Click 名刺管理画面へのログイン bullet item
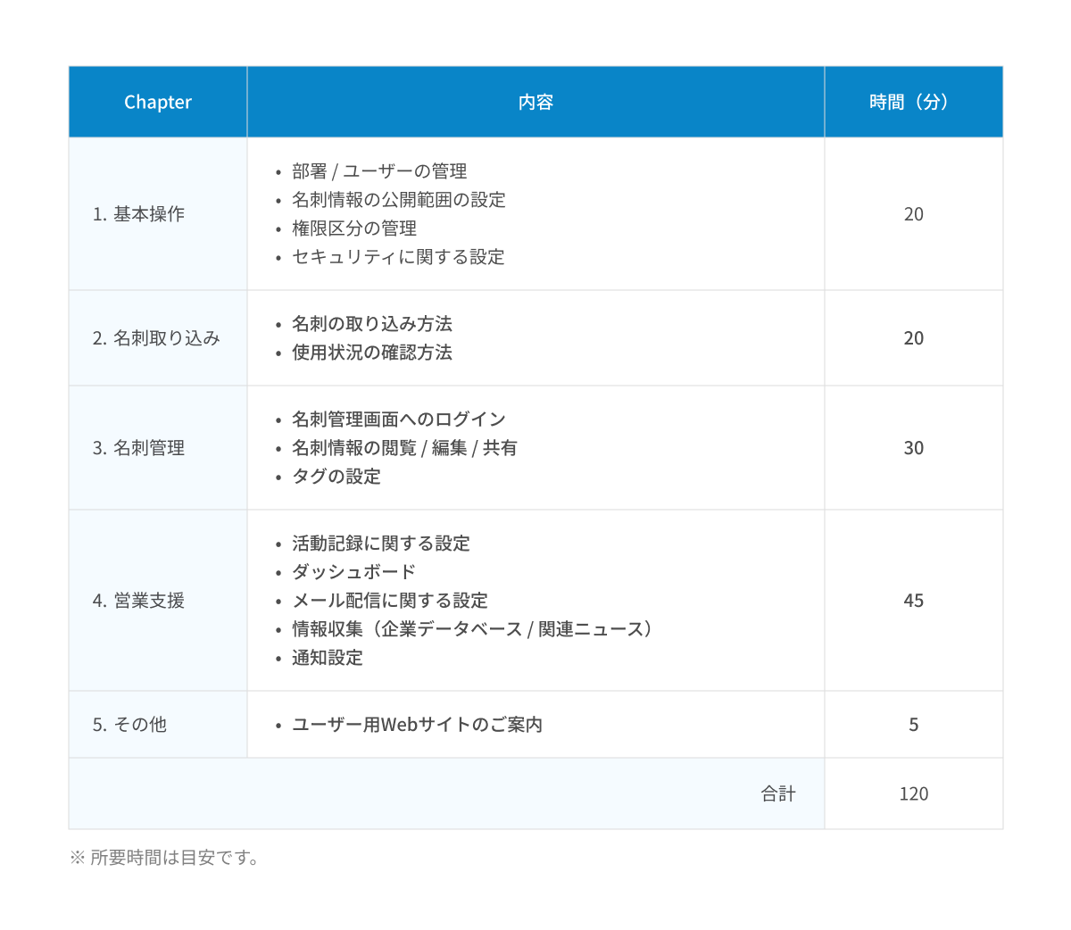Viewport: 1071px width, 930px height. 398,419
